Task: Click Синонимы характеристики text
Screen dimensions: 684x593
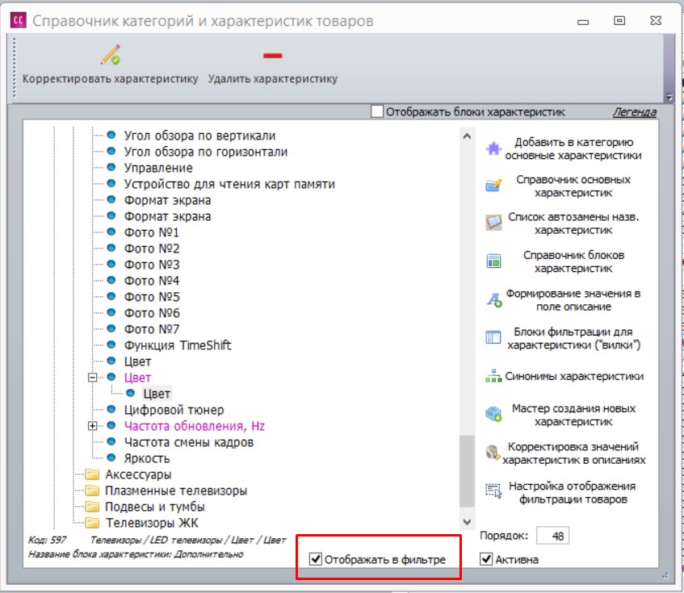Action: pyautogui.click(x=574, y=376)
